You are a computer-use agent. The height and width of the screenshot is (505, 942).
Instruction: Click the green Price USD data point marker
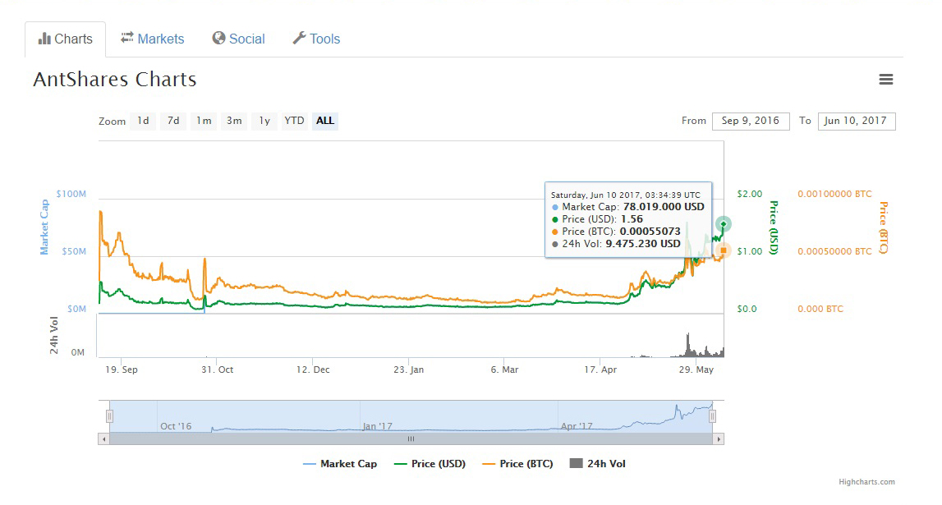(724, 224)
